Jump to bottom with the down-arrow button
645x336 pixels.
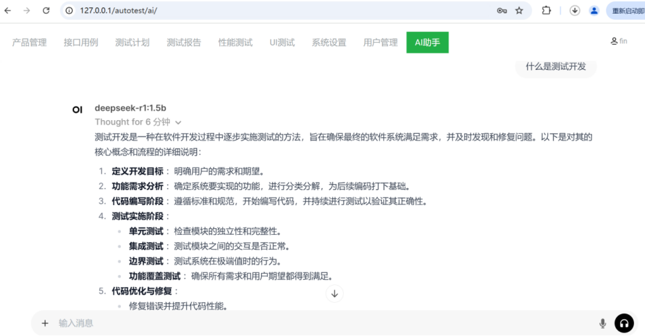pyautogui.click(x=334, y=294)
